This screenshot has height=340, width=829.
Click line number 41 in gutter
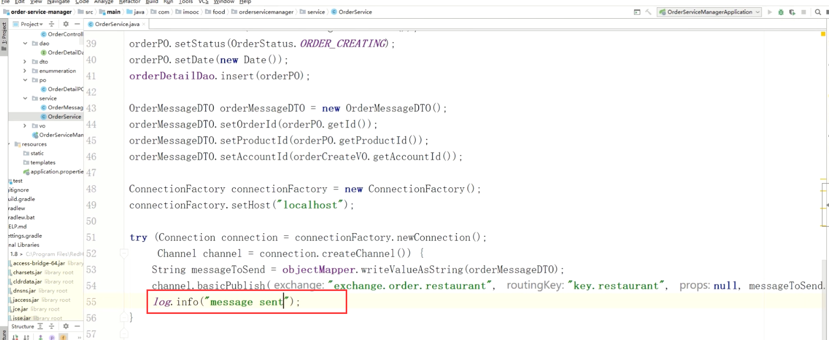coord(91,76)
